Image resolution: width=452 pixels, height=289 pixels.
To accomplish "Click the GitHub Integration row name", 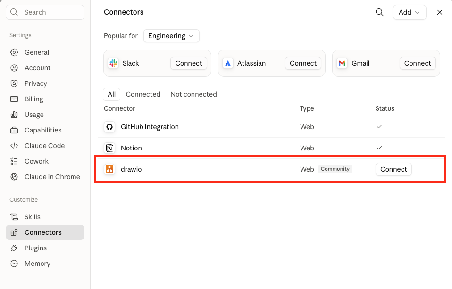I will (x=150, y=127).
